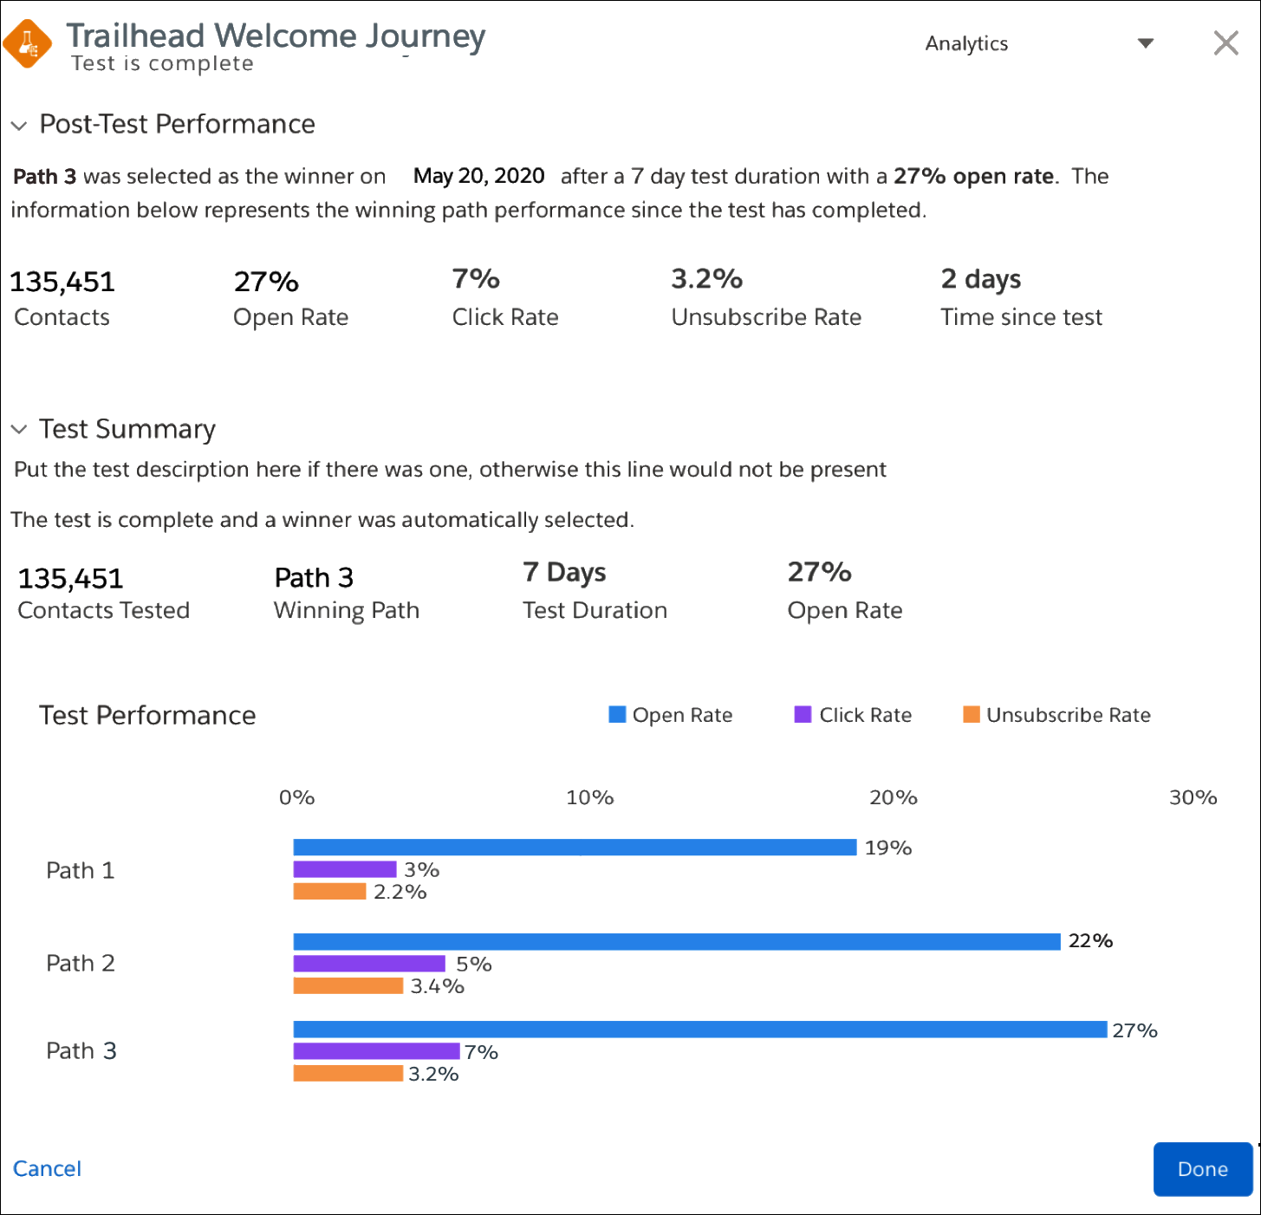The image size is (1261, 1215).
Task: Click the 'Path 1' chart row label
Action: 81,870
